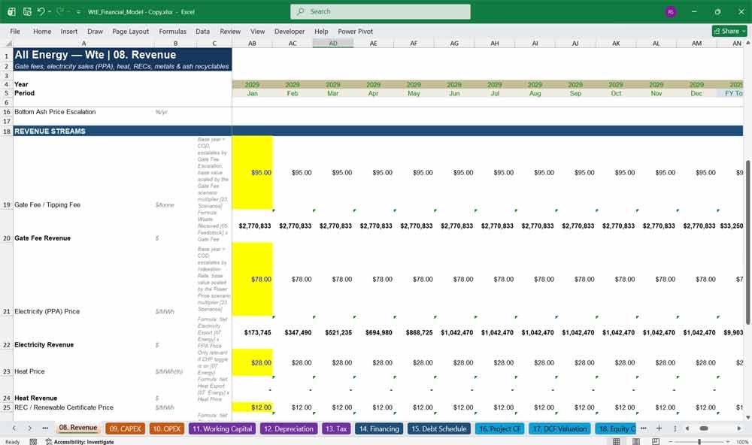Switch to the 13. Tax sheet tab
This screenshot has width=752, height=445.
tap(335, 428)
